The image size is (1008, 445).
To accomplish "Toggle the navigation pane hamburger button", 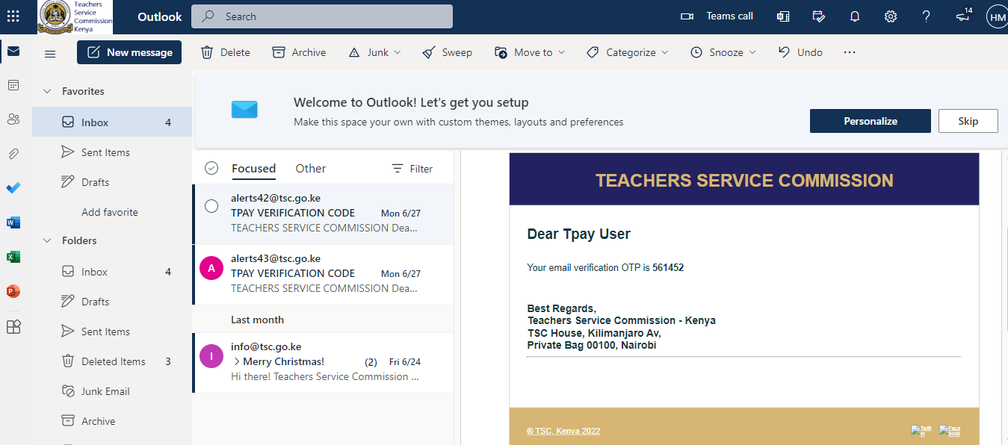I will click(50, 53).
